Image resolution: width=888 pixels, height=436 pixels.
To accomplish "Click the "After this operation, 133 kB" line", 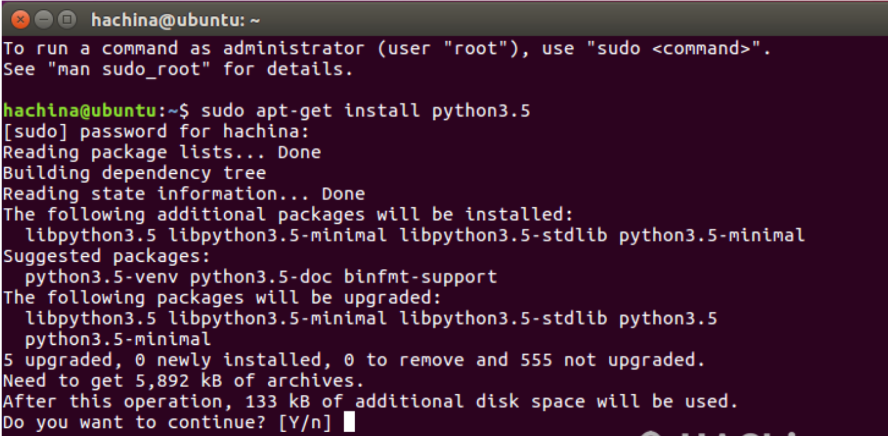I will coord(369,402).
